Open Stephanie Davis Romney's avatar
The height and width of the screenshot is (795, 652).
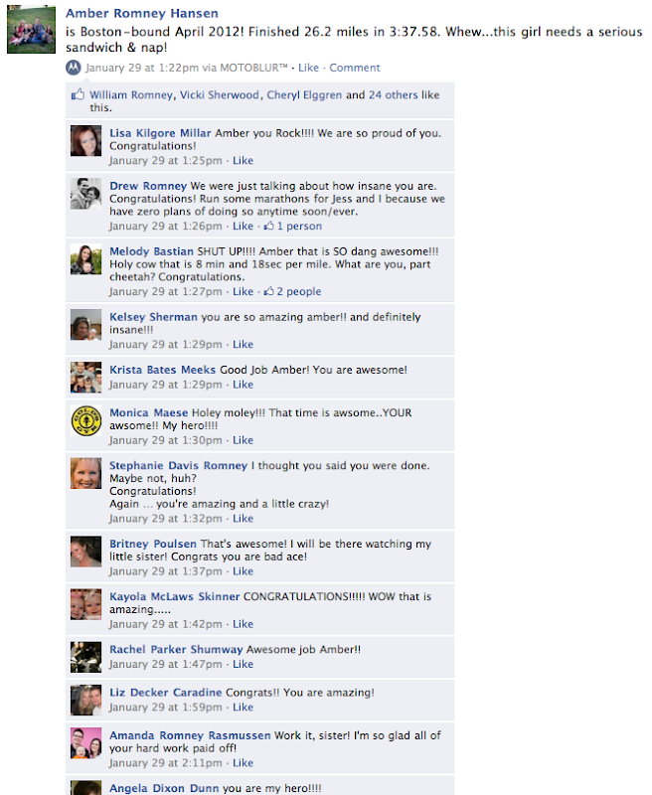coord(85,473)
